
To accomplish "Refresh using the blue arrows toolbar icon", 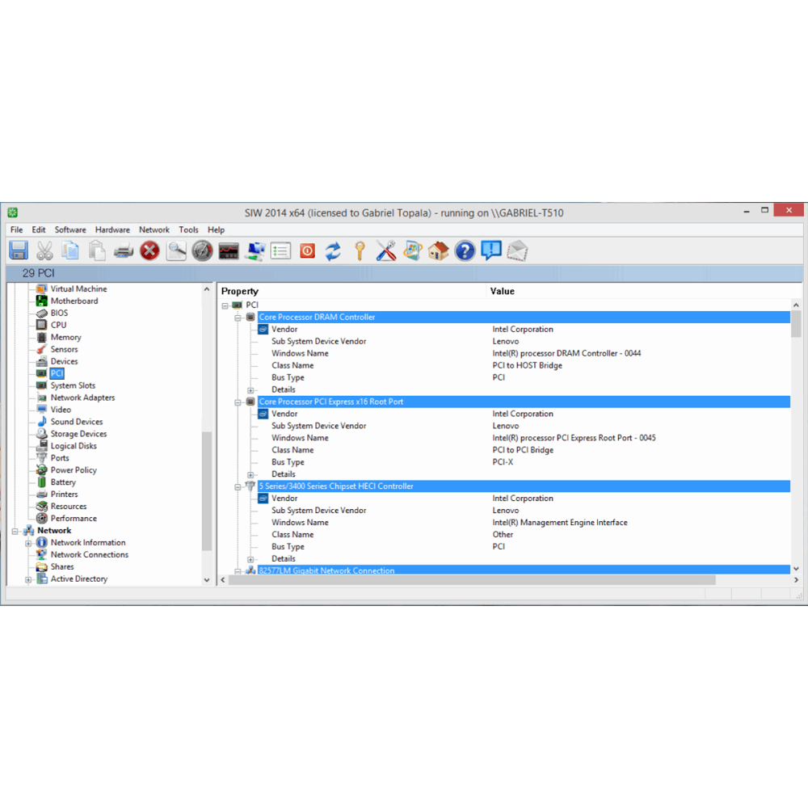I will 334,251.
